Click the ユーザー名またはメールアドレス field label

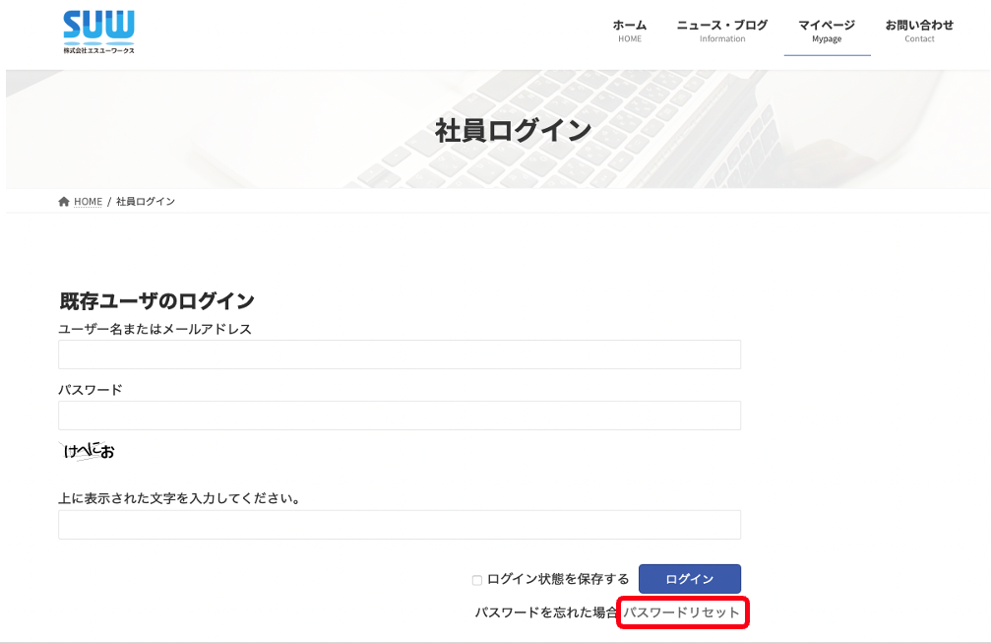point(155,329)
